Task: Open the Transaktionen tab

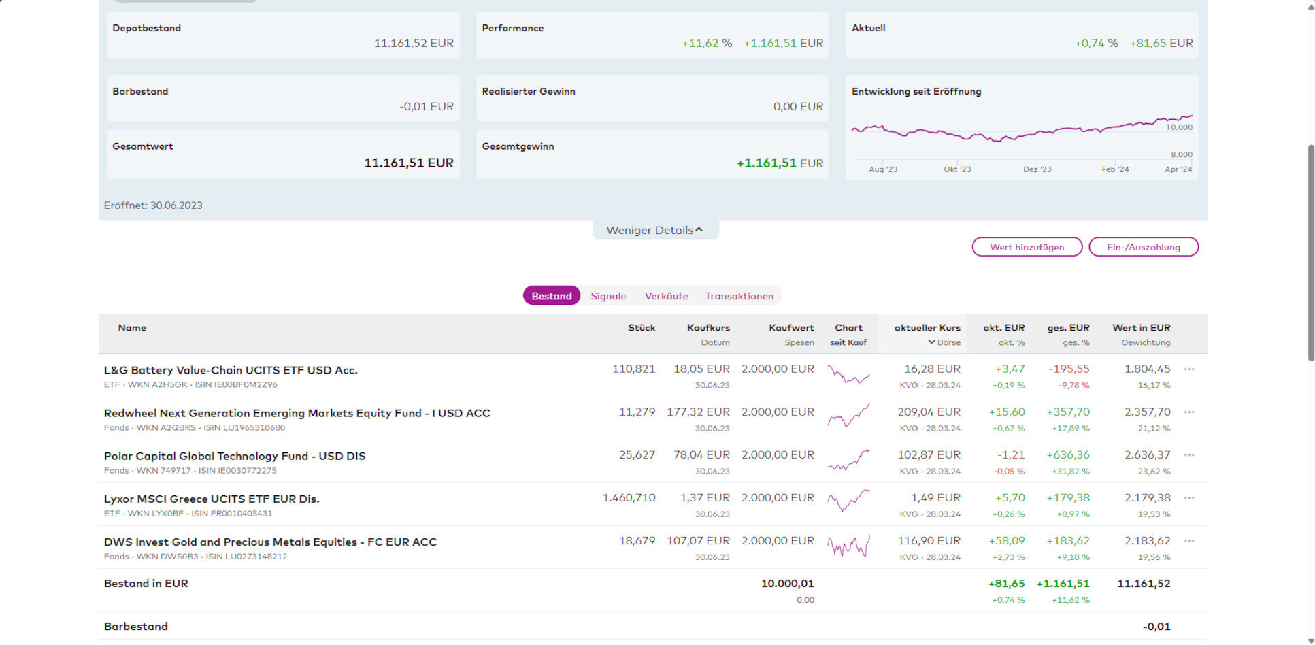Action: point(739,296)
